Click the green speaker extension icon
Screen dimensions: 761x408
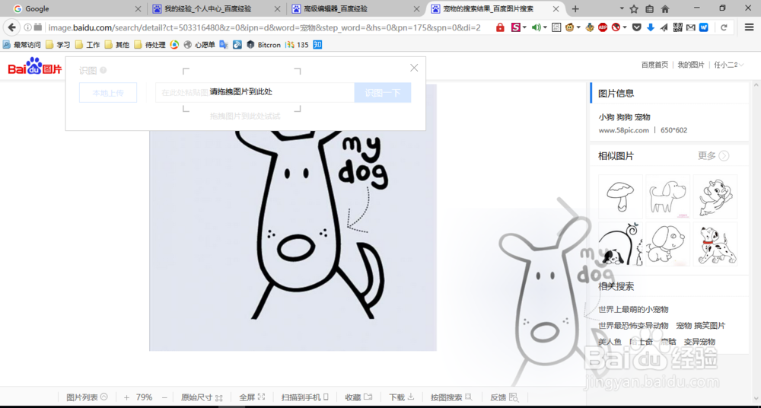[536, 27]
